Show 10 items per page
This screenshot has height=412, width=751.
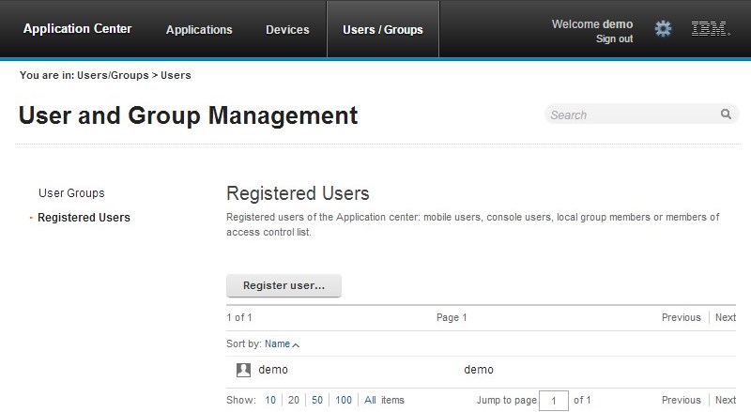pyautogui.click(x=270, y=400)
